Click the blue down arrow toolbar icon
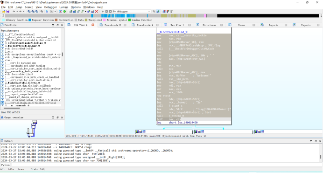Viewport: 323px width, 173px height. coord(47,12)
